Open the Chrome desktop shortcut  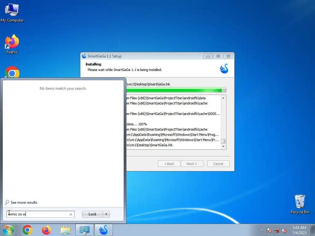12,72
